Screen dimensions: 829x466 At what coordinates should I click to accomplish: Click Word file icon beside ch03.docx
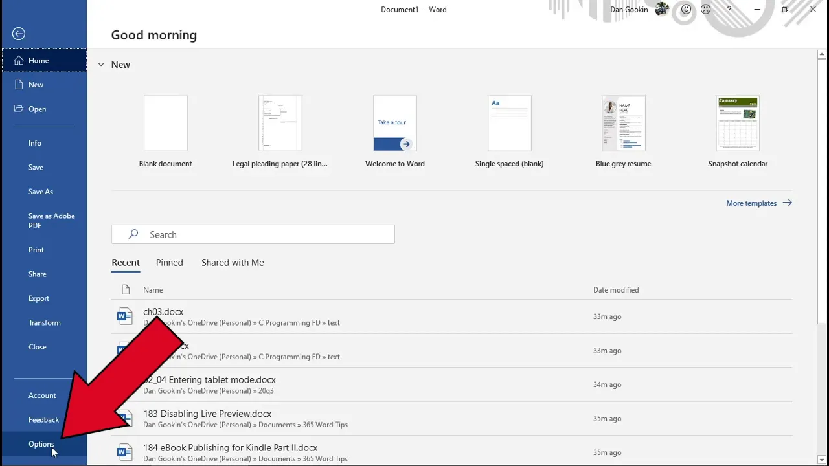pos(124,316)
